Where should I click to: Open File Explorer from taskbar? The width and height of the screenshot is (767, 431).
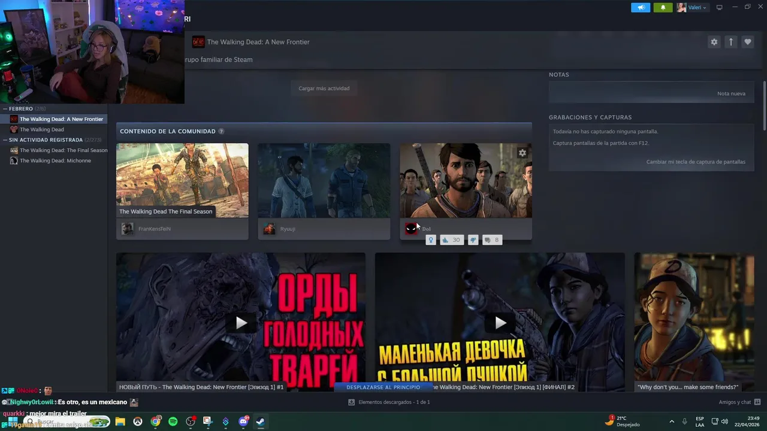click(x=120, y=421)
